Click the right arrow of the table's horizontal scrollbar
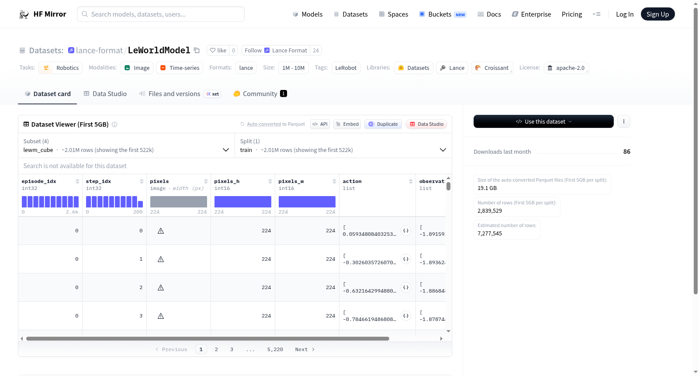699x376 pixels. 441,338
